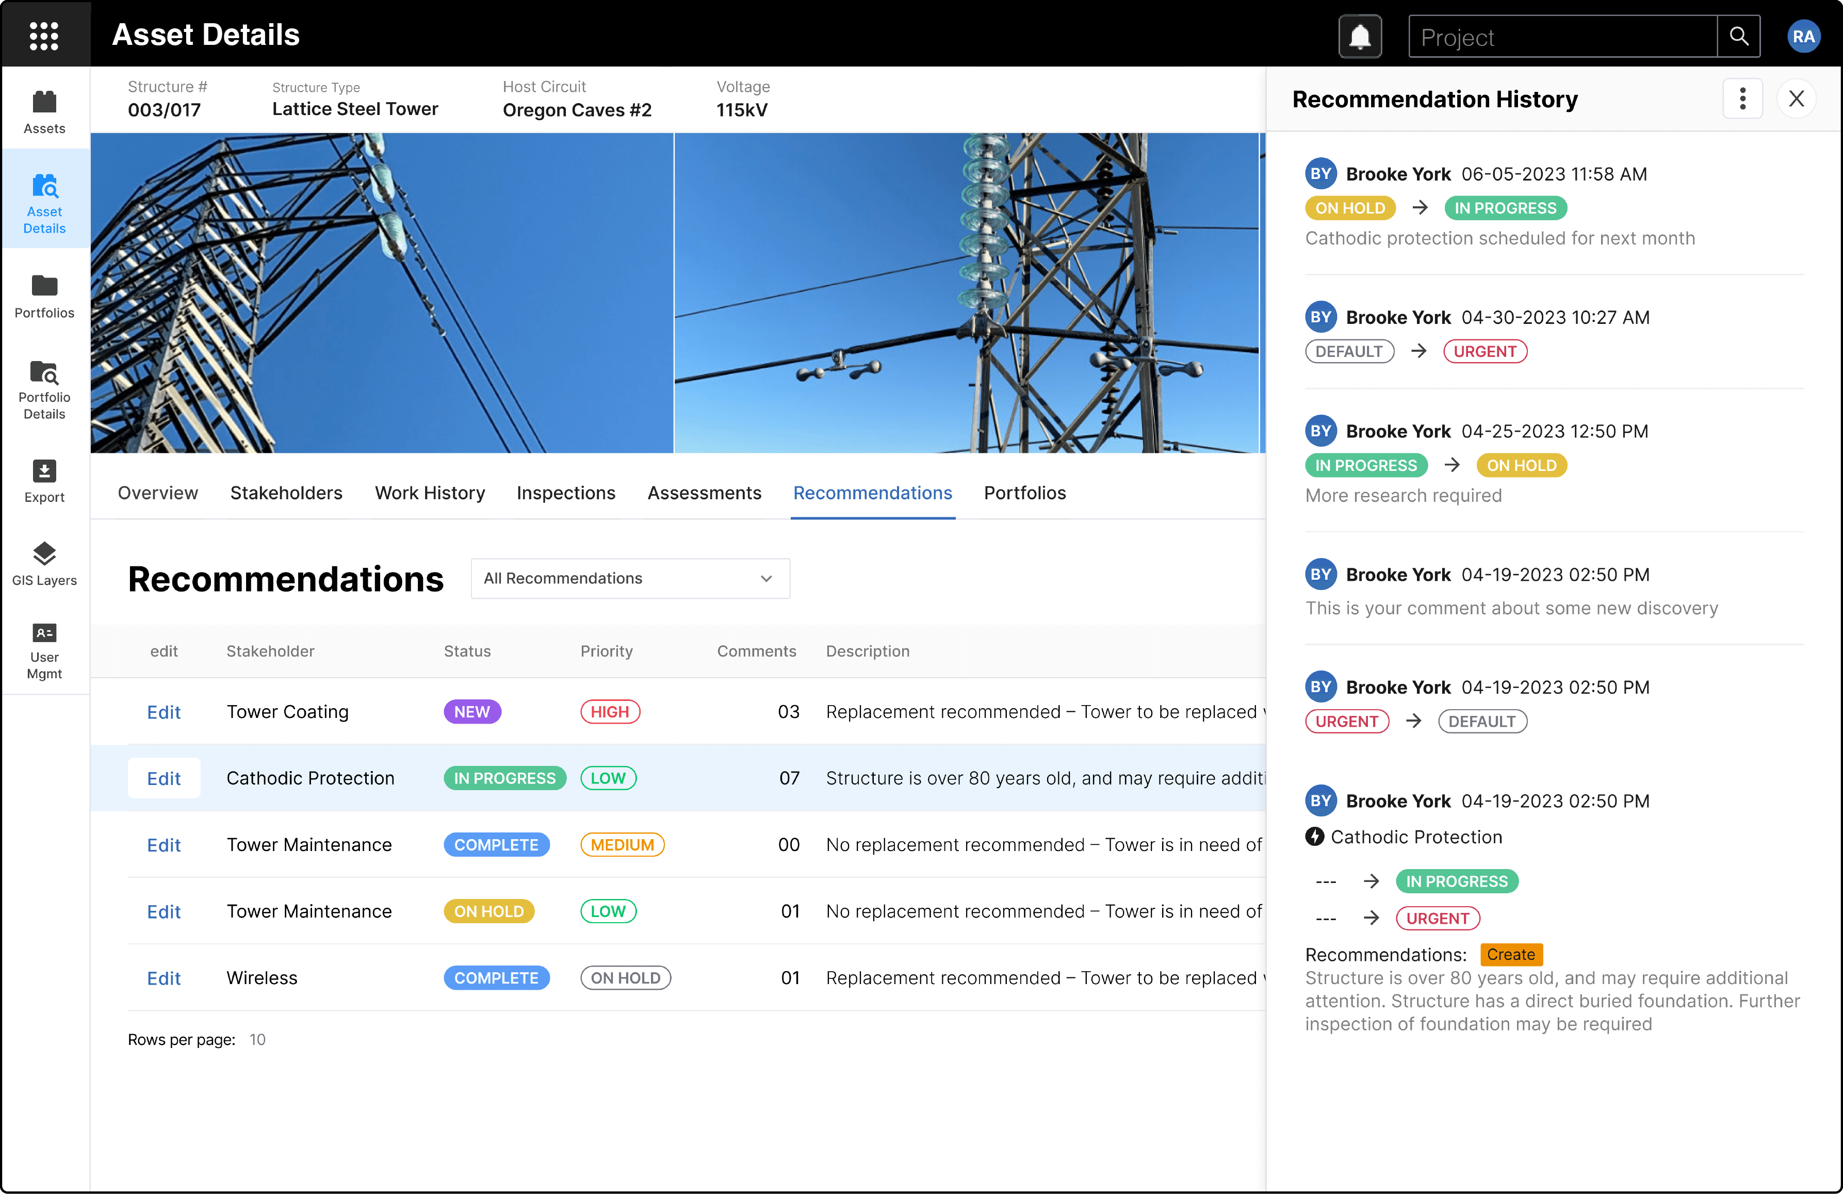Open the RA user avatar menu
This screenshot has height=1194, width=1843.
pyautogui.click(x=1803, y=36)
